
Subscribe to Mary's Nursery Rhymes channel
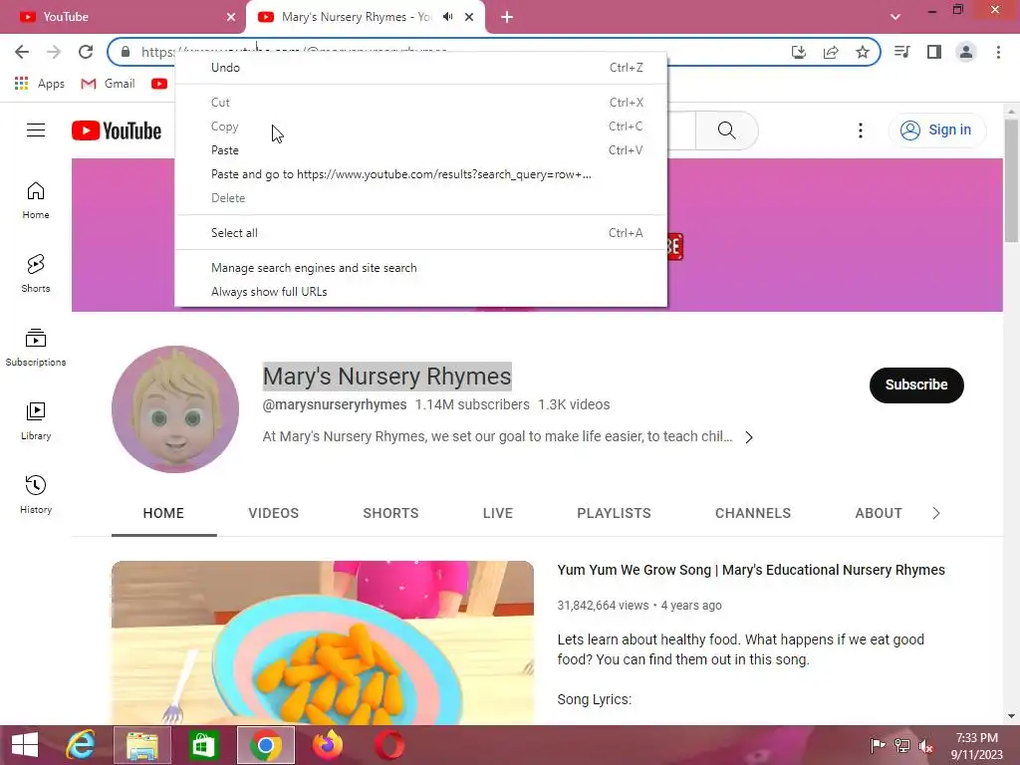click(916, 385)
